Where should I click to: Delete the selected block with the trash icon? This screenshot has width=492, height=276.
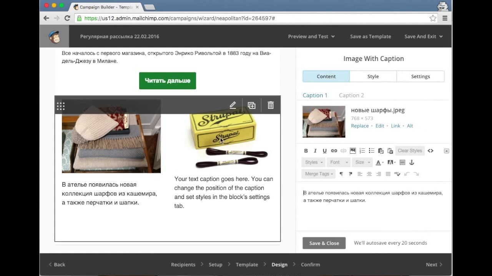coord(271,105)
